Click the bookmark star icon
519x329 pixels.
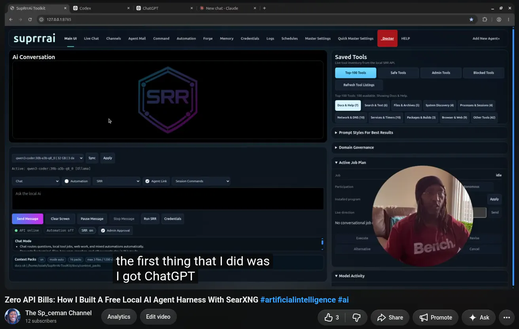click(x=471, y=19)
